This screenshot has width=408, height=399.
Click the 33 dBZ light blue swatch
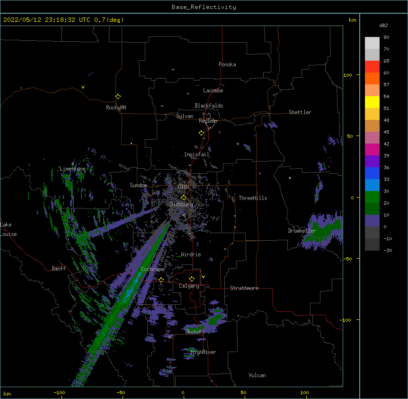click(372, 185)
